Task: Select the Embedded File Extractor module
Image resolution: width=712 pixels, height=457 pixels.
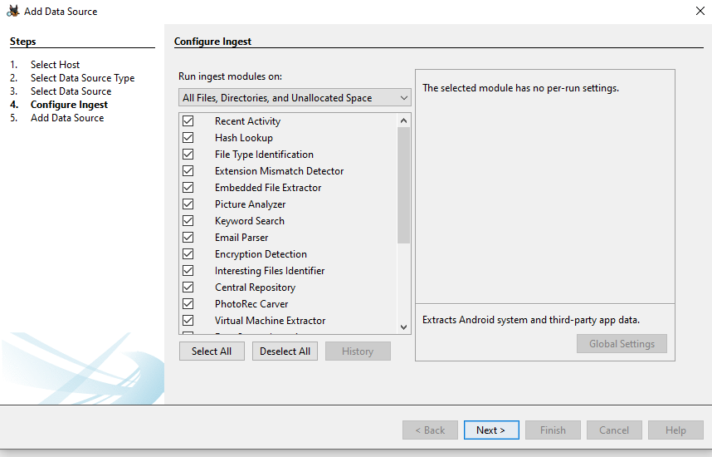Action: click(268, 188)
